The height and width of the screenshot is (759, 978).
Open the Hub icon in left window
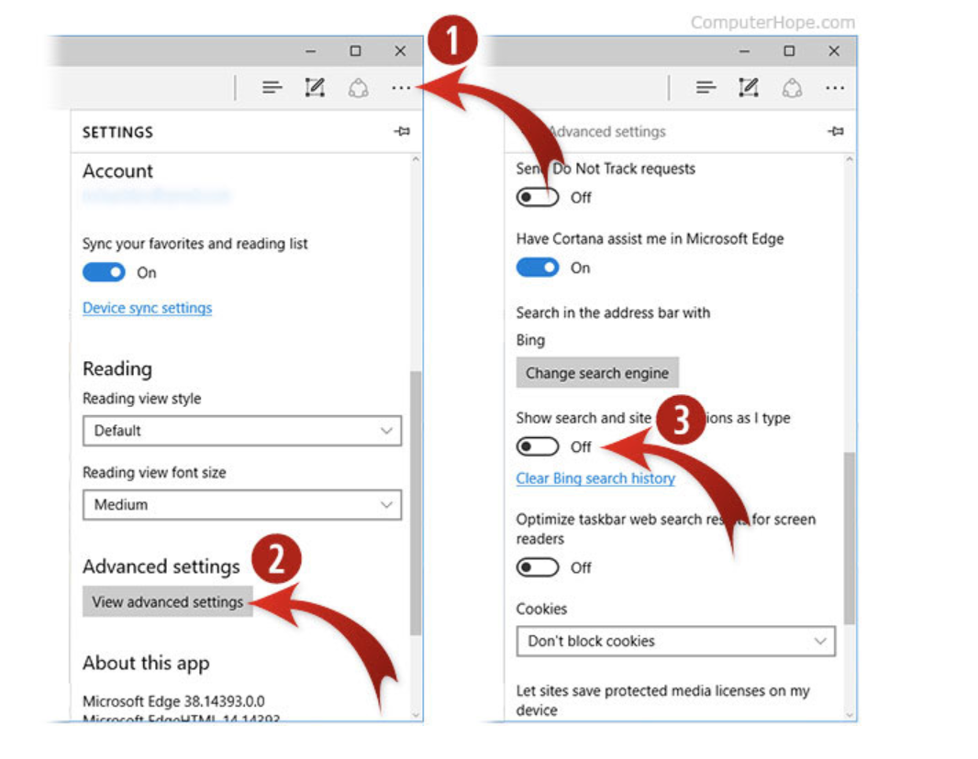(x=272, y=88)
